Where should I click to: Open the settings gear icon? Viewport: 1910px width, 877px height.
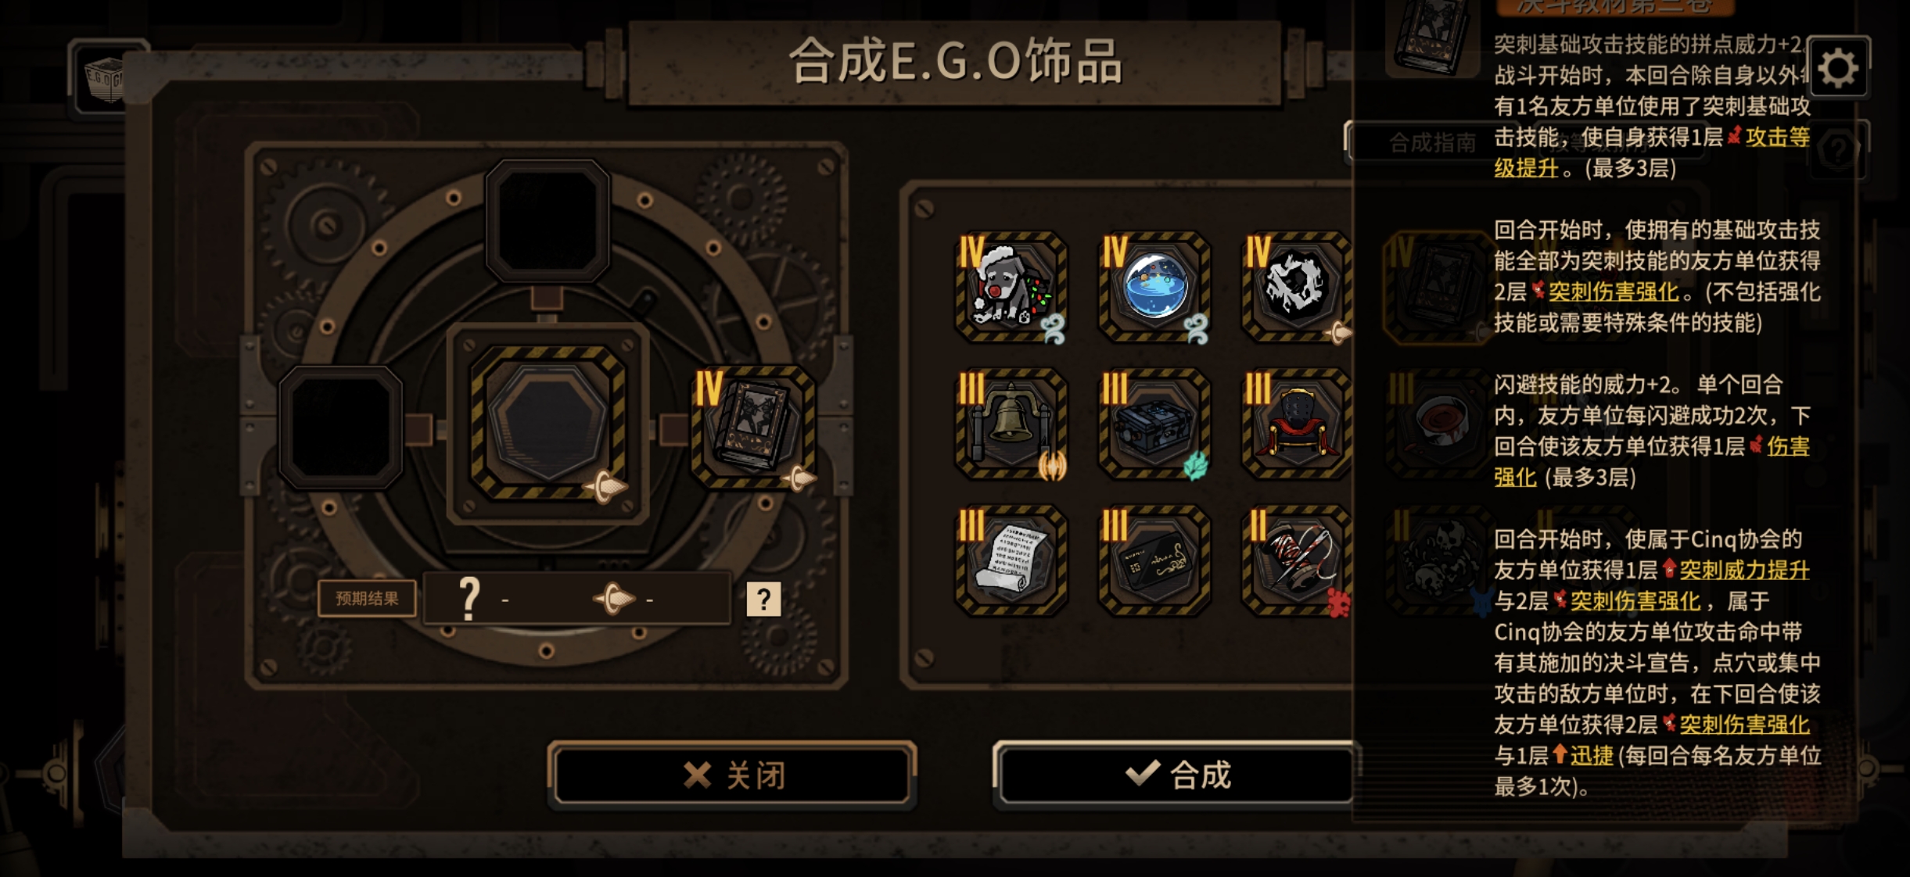(x=1838, y=68)
